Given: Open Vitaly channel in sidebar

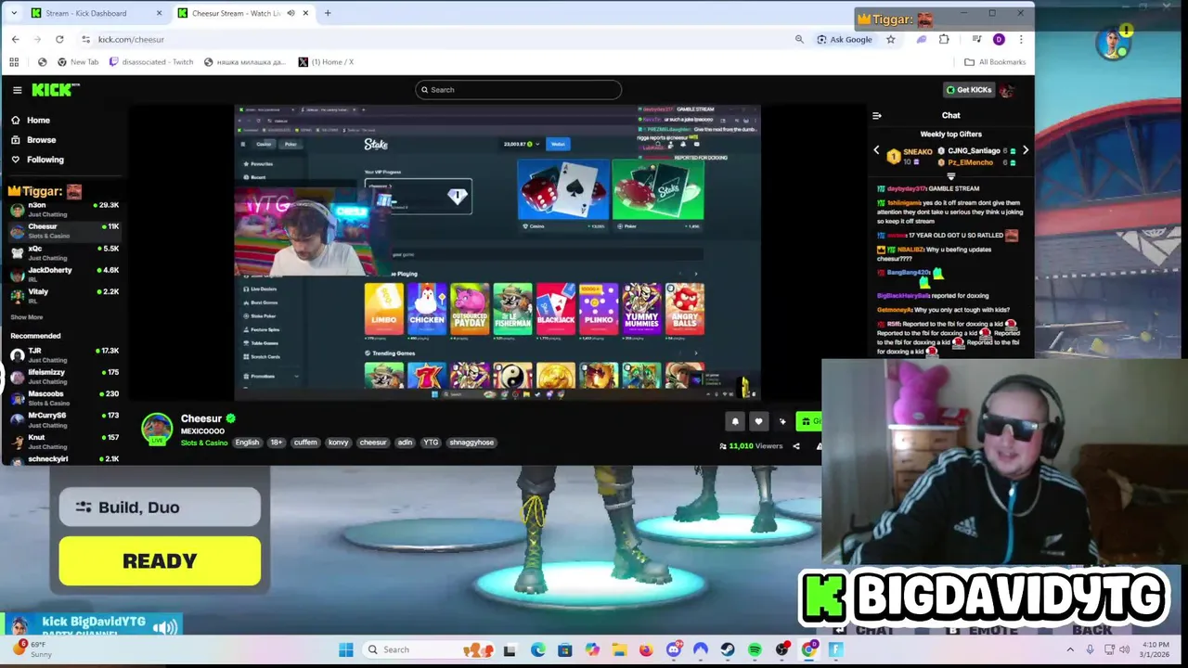Looking at the screenshot, I should pyautogui.click(x=63, y=295).
